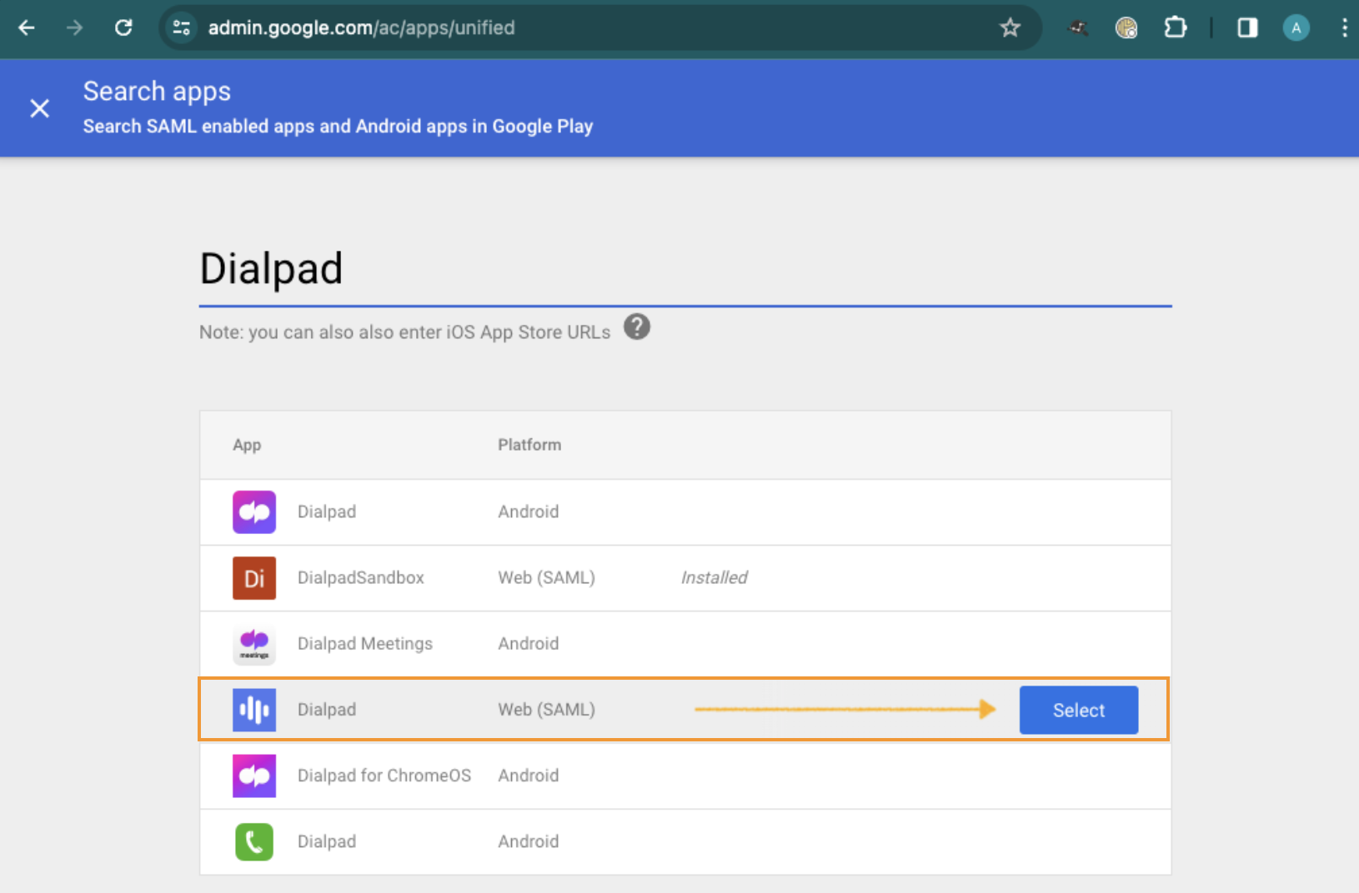Click the blue Dialpad SAML waveform icon
Screen dimensions: 1359x893
[x=254, y=710]
